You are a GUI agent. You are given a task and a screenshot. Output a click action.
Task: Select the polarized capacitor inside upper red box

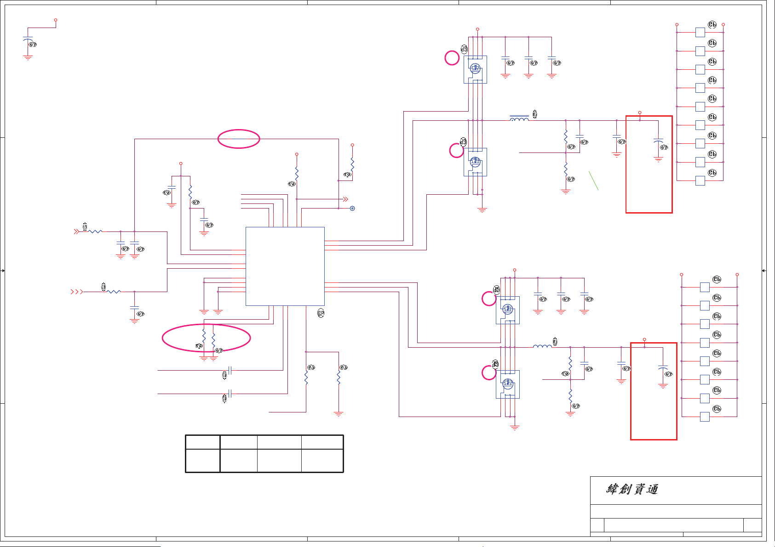pyautogui.click(x=658, y=140)
